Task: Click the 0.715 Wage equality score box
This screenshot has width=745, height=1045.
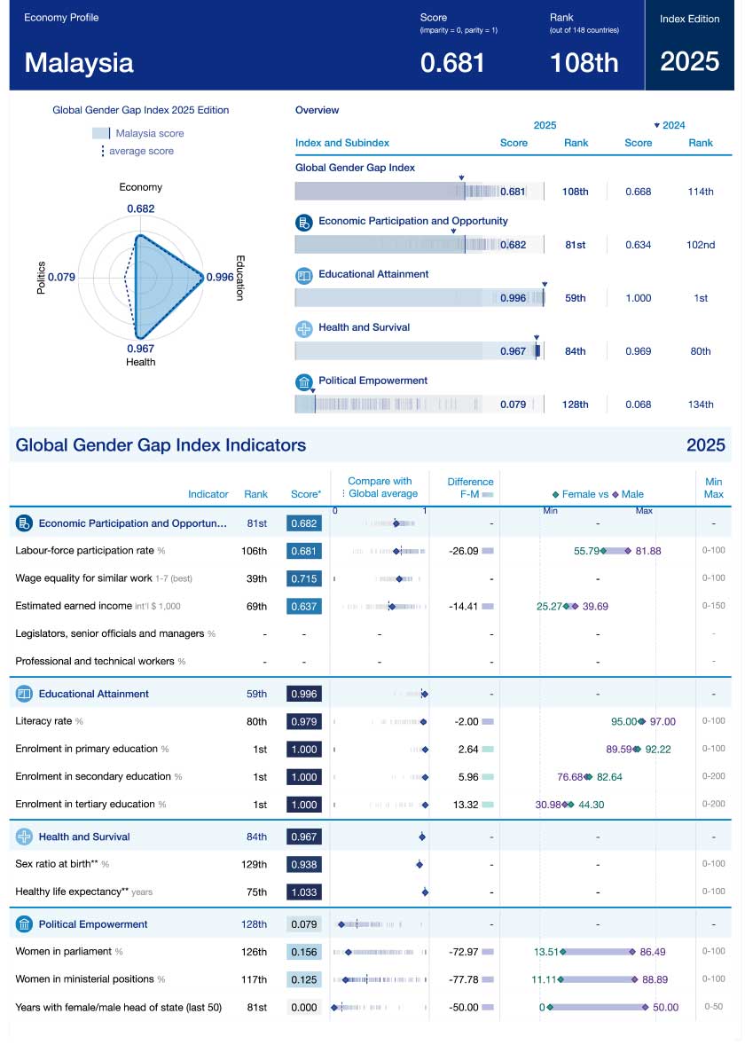Action: click(x=304, y=578)
